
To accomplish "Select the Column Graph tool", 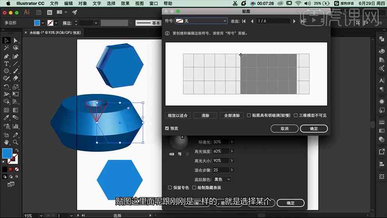I will [x=16, y=126].
